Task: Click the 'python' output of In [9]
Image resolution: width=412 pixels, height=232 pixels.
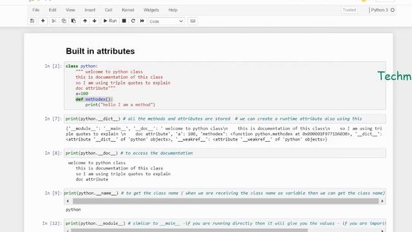Action: (73, 209)
